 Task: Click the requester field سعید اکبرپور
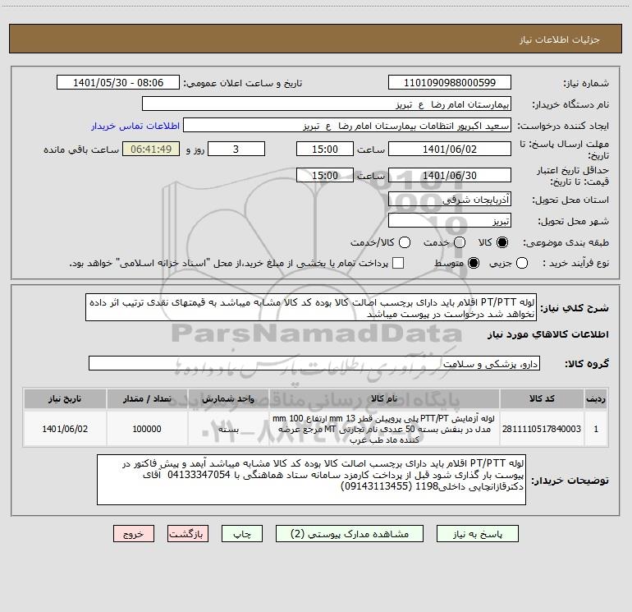pyautogui.click(x=347, y=125)
